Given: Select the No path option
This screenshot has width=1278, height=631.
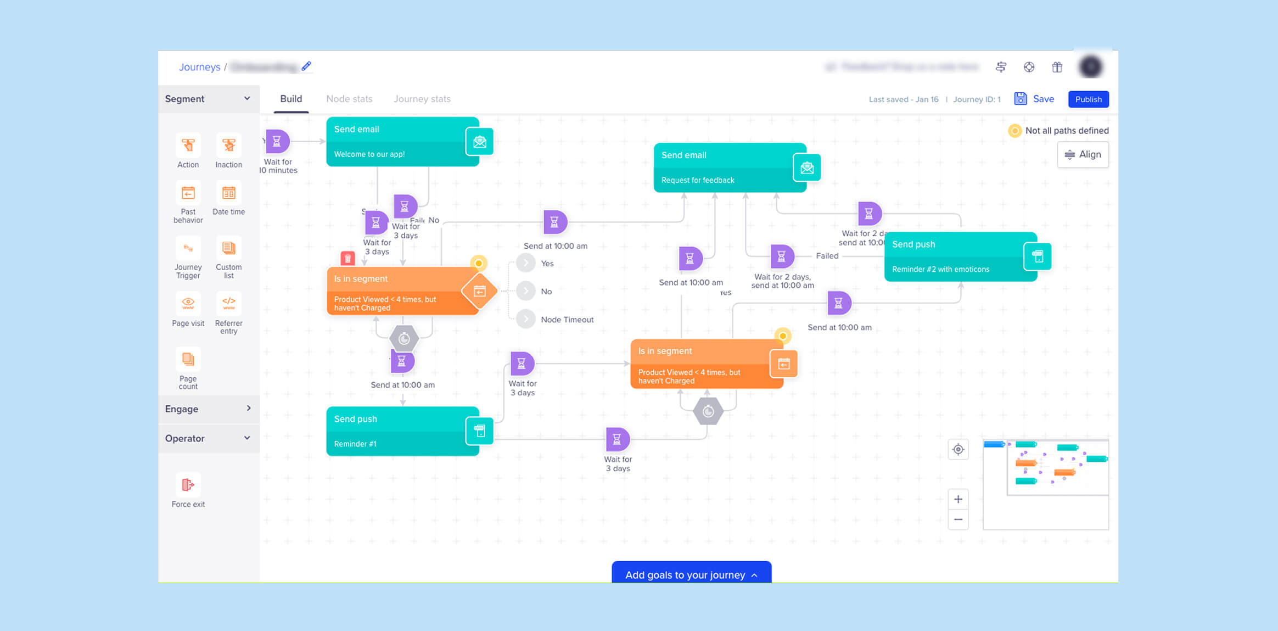Looking at the screenshot, I should [526, 292].
